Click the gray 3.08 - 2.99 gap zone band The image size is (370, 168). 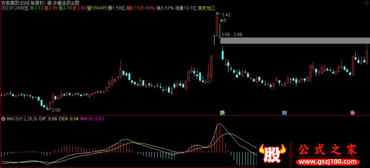[x=295, y=41]
